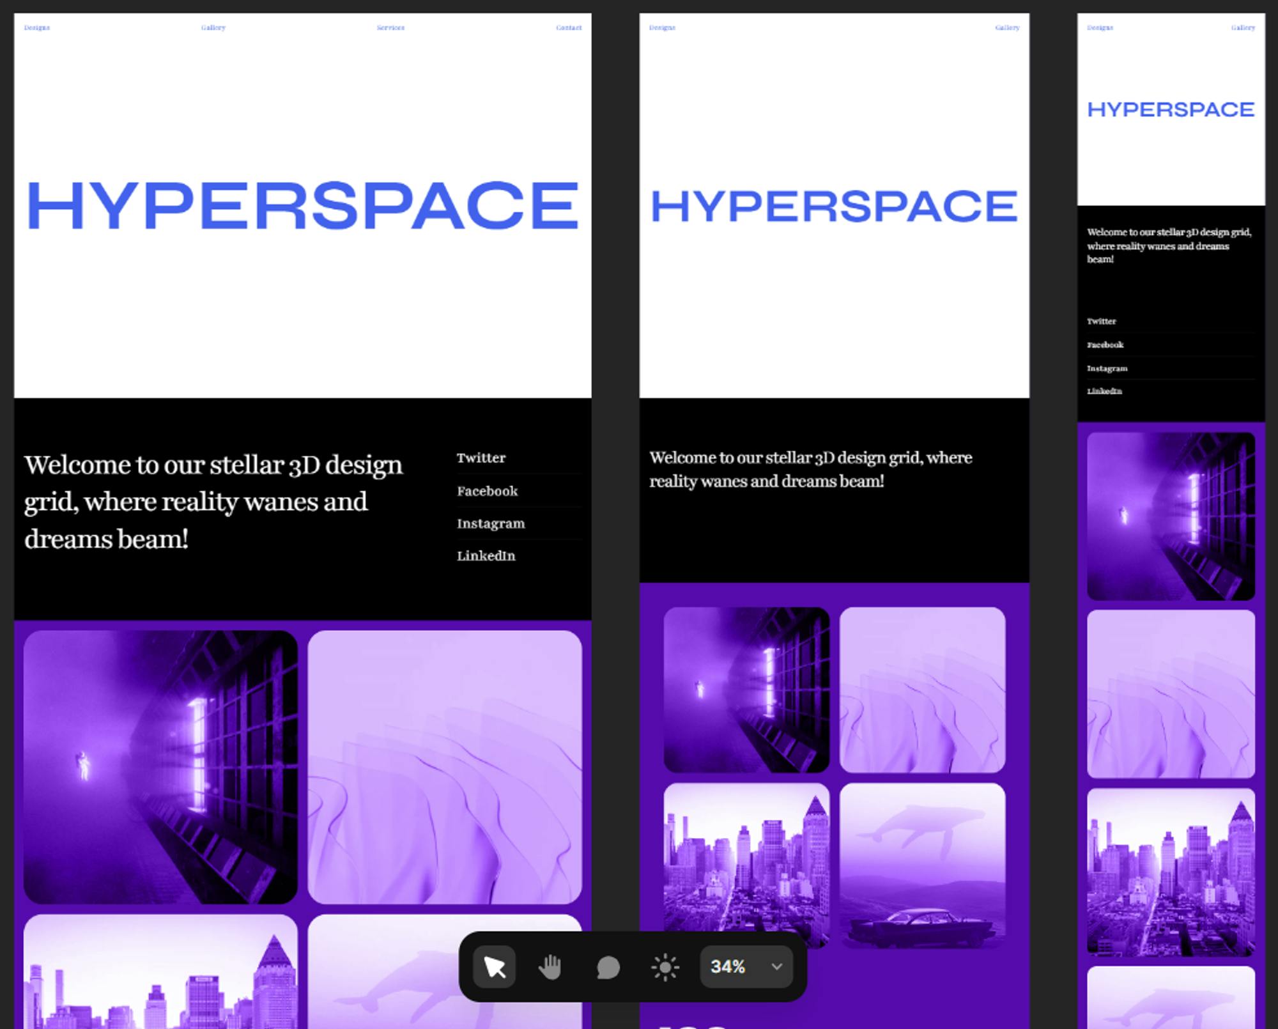Click Instagram link in desktop frame
The width and height of the screenshot is (1278, 1029).
tap(491, 523)
